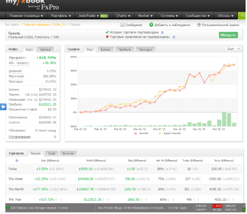The height and width of the screenshot is (214, 247).
Task: Click help icon in Periods table header
Action: coord(17,161)
